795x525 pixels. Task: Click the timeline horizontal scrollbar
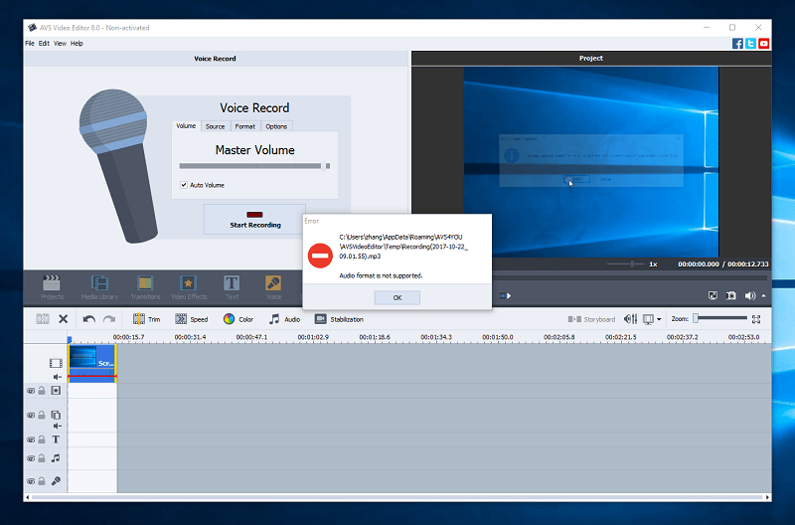tap(397, 497)
